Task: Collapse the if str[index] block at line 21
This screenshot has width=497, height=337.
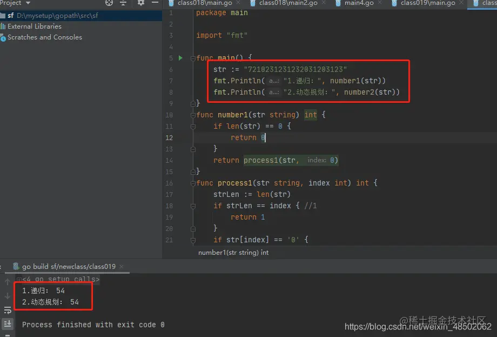Action: 193,240
